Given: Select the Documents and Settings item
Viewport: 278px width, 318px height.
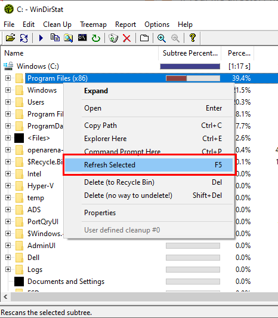Looking at the screenshot, I should pos(66,282).
